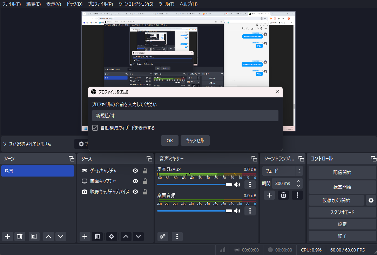The width and height of the screenshot is (377, 255).
Task: Delete the selected source with trash icon
Action: click(97, 236)
